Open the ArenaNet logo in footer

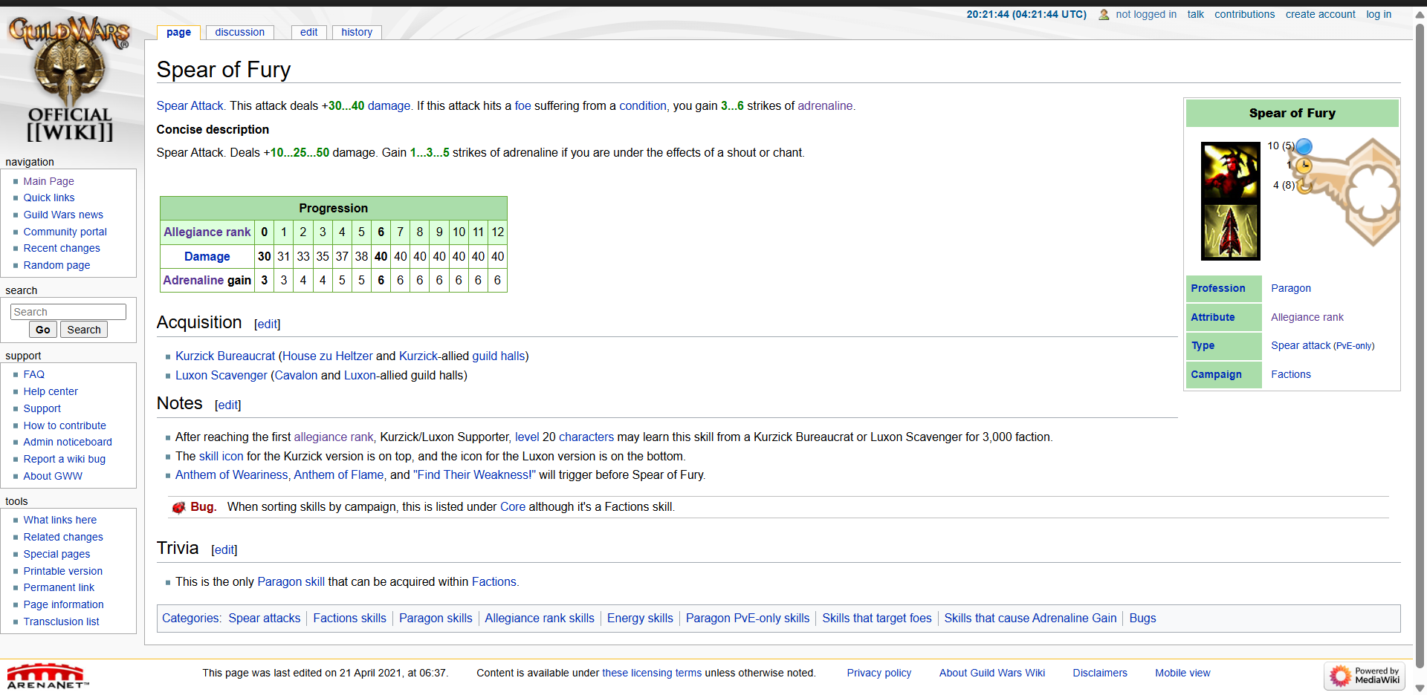click(x=48, y=676)
